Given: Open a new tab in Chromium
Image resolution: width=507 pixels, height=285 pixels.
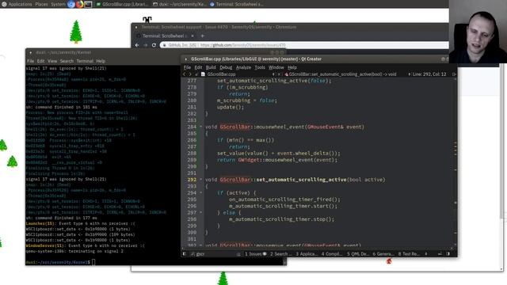Looking at the screenshot, I should tap(203, 36).
